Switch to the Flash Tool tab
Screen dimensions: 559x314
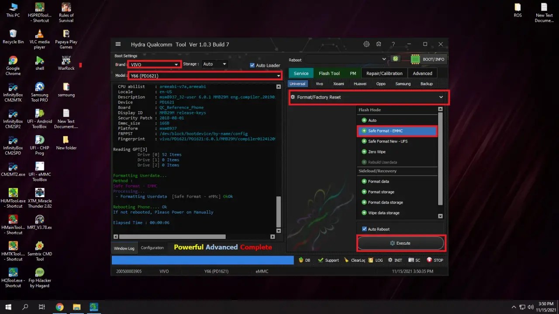(x=329, y=73)
